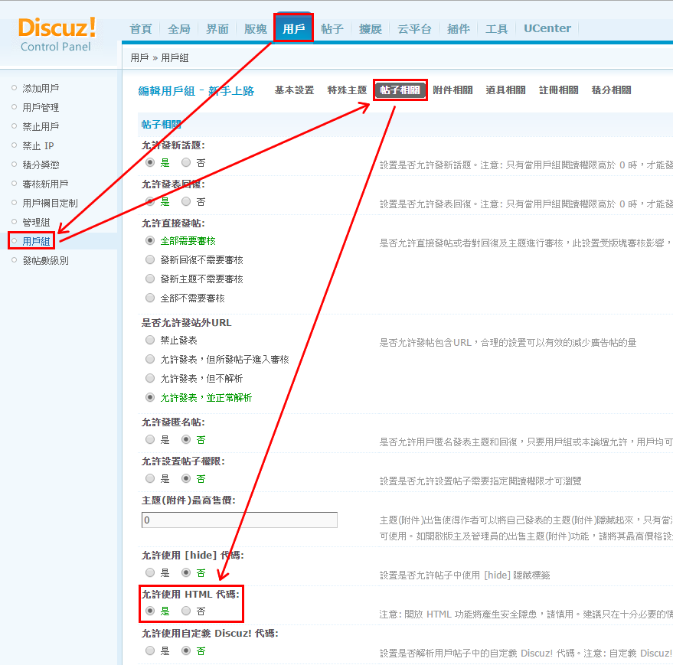Go to 禁止用戶 in sidebar
Viewport: 673px width, 665px height.
[41, 126]
